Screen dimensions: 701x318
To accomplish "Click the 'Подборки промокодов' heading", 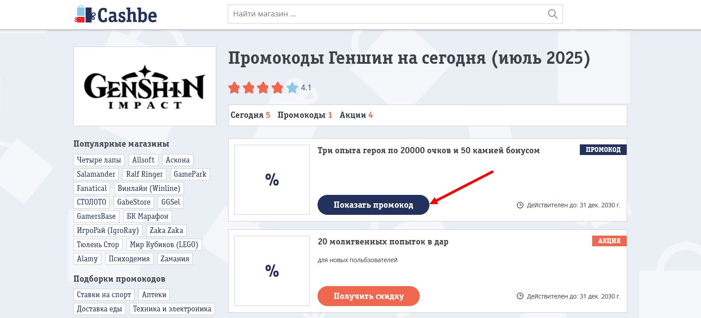I will (x=119, y=279).
